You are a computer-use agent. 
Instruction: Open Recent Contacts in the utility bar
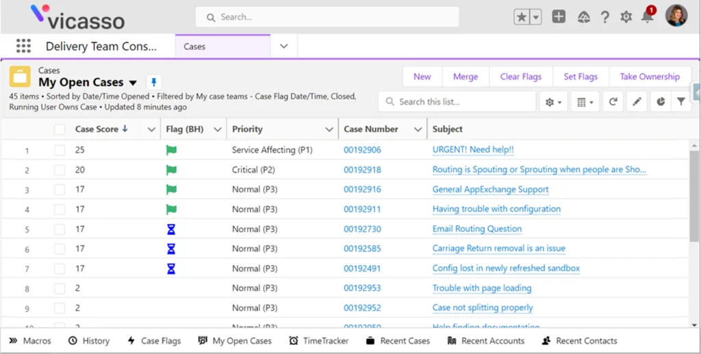[x=579, y=341]
